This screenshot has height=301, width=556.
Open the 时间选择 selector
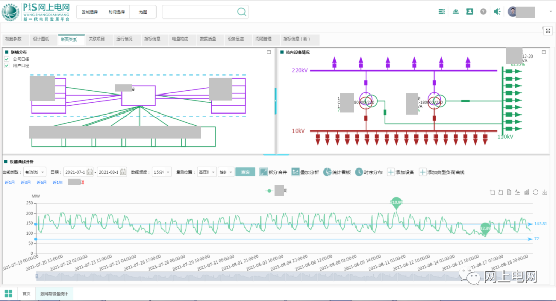116,12
